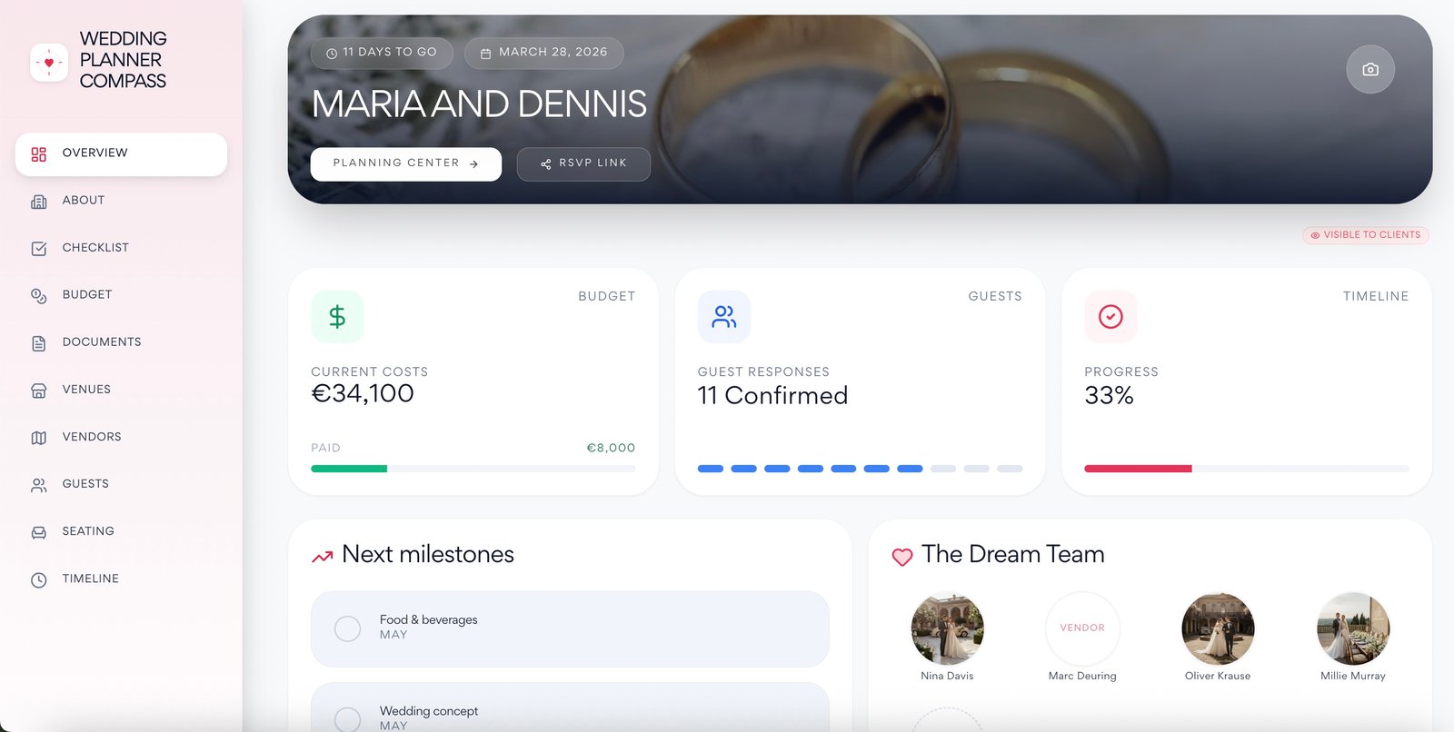Mark Food & beverages milestone as complete
Image resolution: width=1454 pixels, height=732 pixels.
click(x=347, y=628)
